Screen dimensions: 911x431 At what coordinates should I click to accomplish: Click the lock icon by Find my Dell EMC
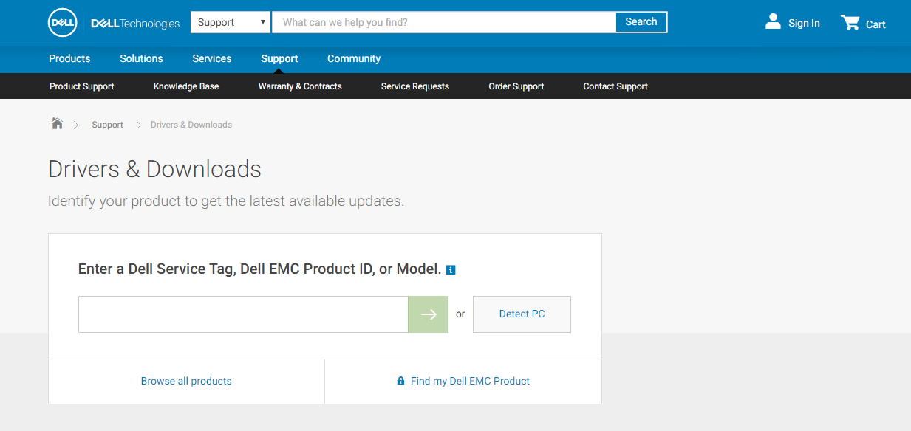coord(400,382)
